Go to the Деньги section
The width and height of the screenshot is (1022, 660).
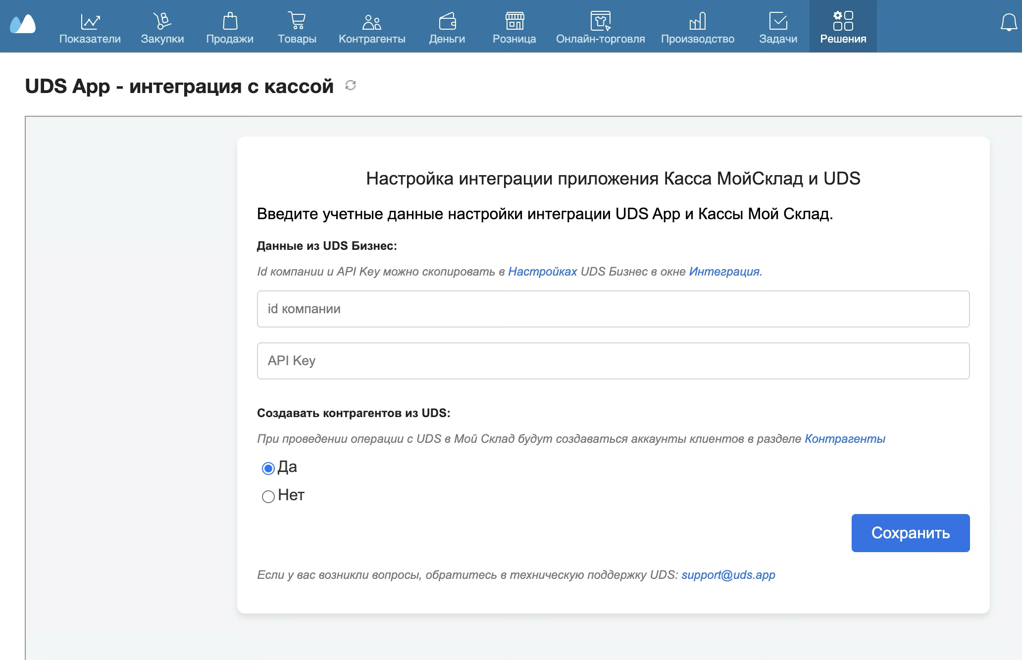447,28
